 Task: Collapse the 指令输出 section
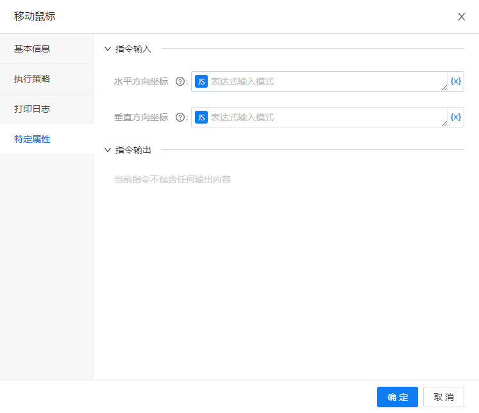108,150
